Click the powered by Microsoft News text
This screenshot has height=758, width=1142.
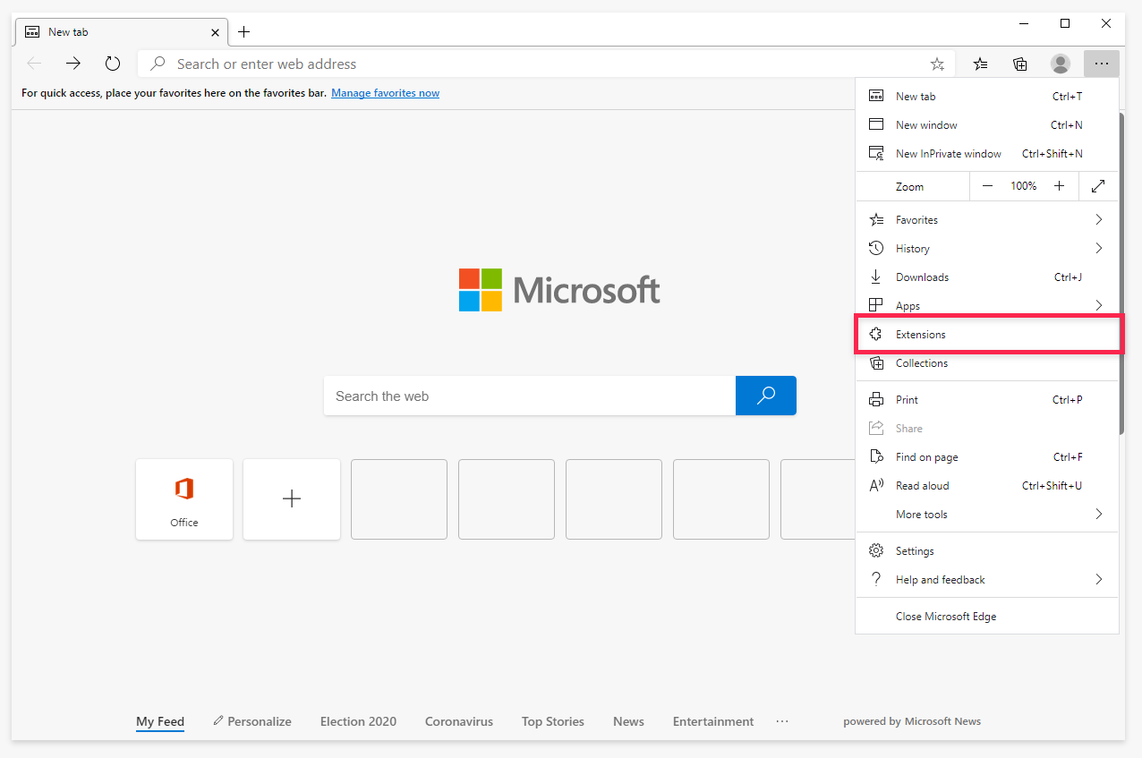pyautogui.click(x=912, y=721)
